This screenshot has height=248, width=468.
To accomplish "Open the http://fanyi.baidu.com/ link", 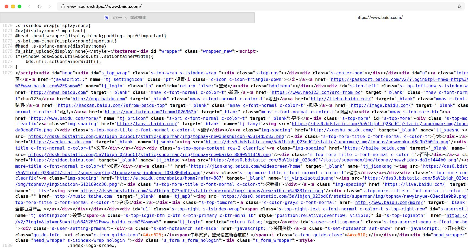I will pyautogui.click(x=147, y=124).
